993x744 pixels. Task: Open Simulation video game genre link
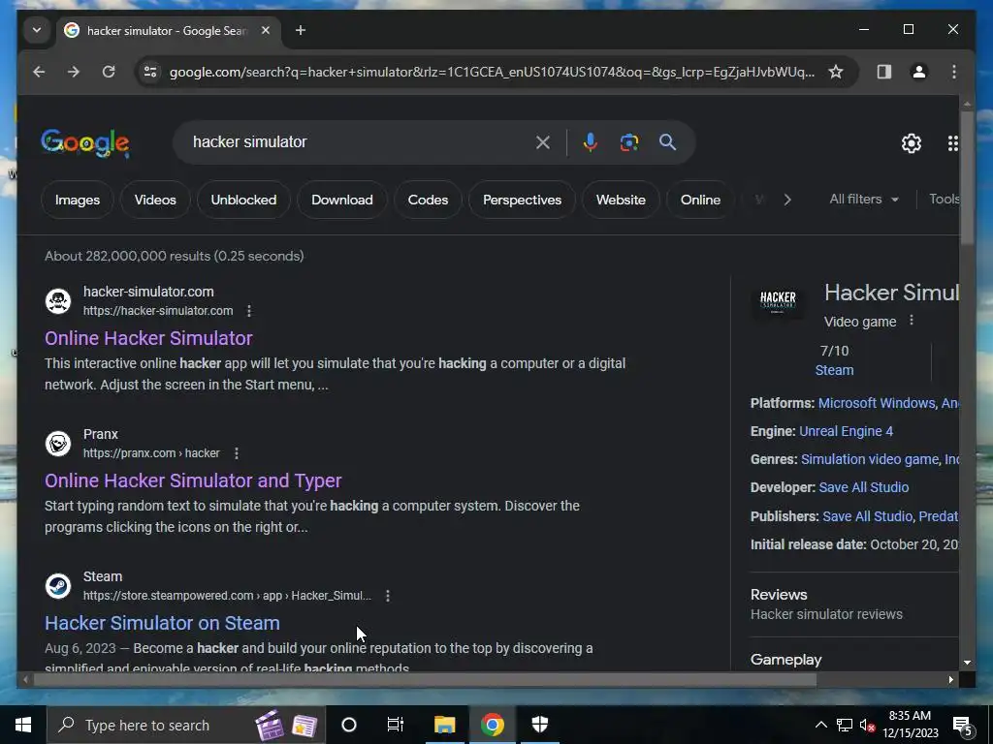870,460
